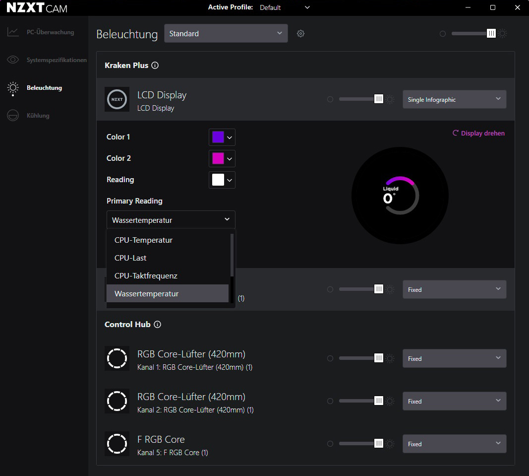529x476 pixels.
Task: Click F RGB Core maximum brightness icon
Action: coord(390,444)
